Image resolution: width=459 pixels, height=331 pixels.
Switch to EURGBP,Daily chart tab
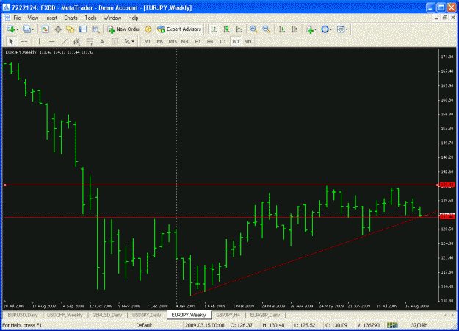[x=265, y=315]
